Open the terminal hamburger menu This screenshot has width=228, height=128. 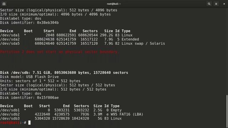point(216,4)
